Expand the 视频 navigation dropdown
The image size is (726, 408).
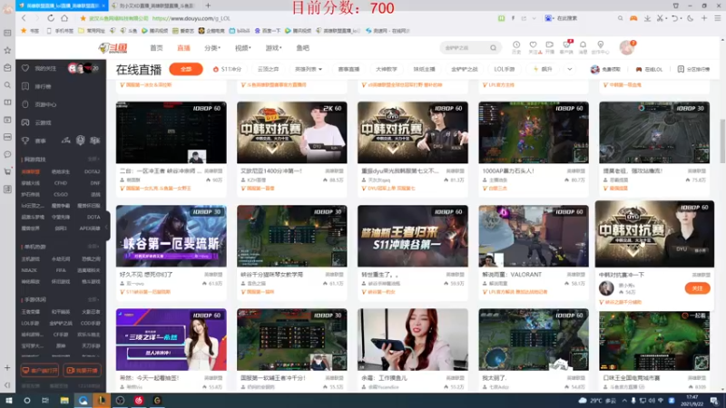point(243,48)
